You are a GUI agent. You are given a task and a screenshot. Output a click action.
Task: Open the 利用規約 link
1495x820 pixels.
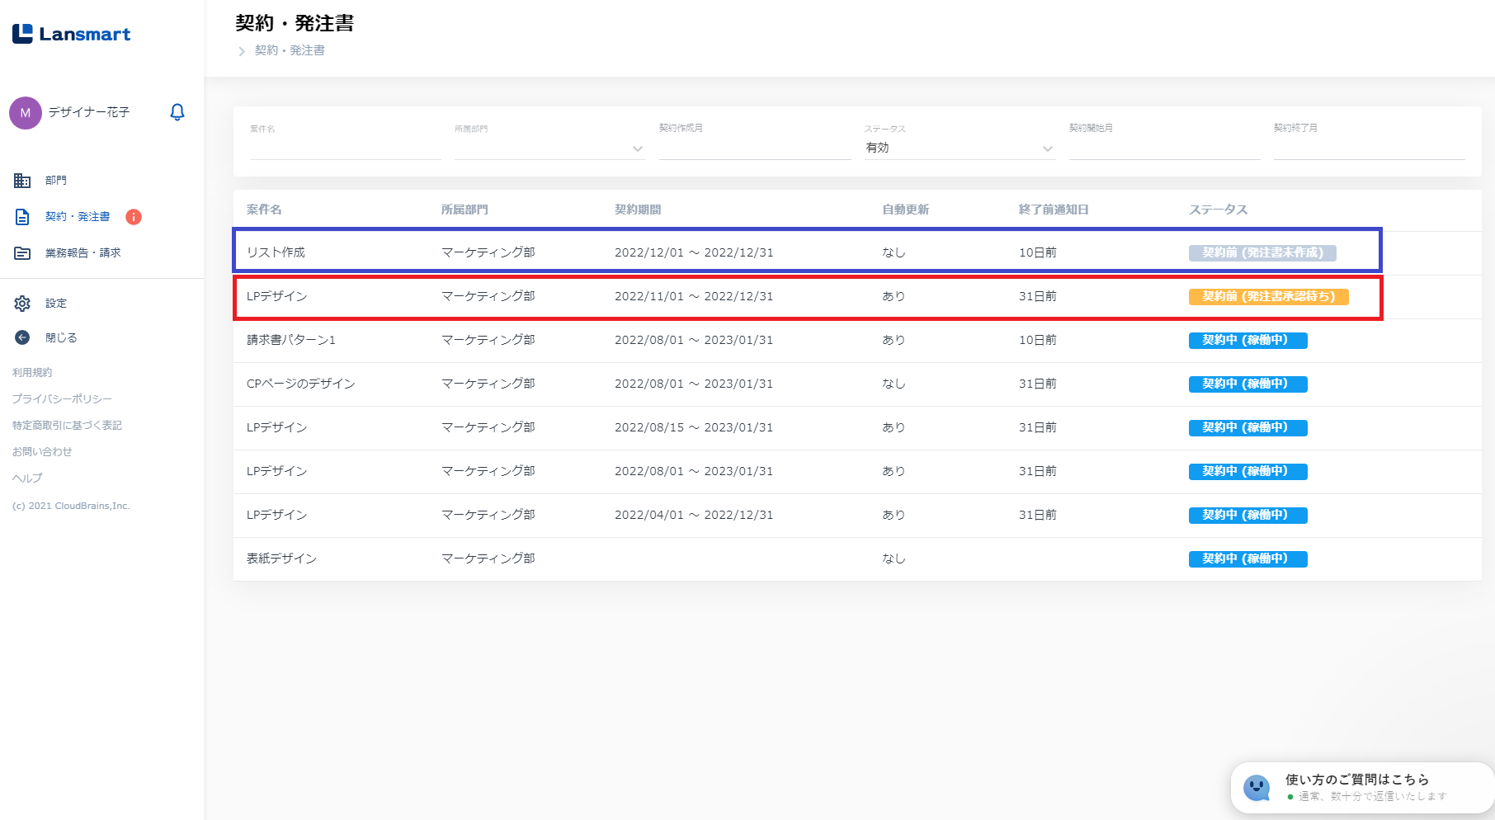[x=32, y=373]
